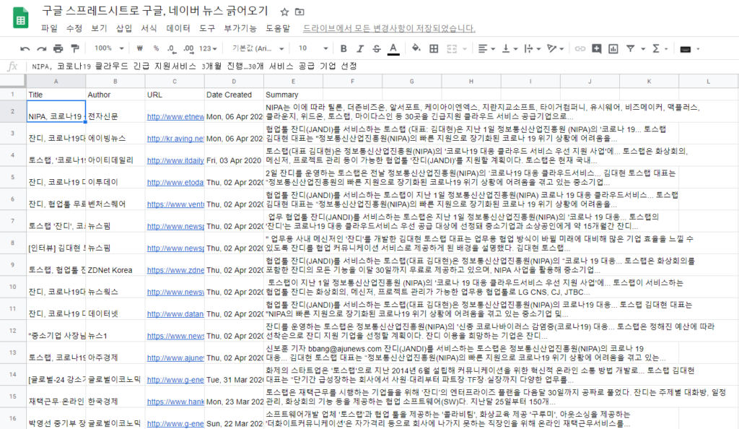Format as percent
Screen dimensions: 739x429
(156, 48)
